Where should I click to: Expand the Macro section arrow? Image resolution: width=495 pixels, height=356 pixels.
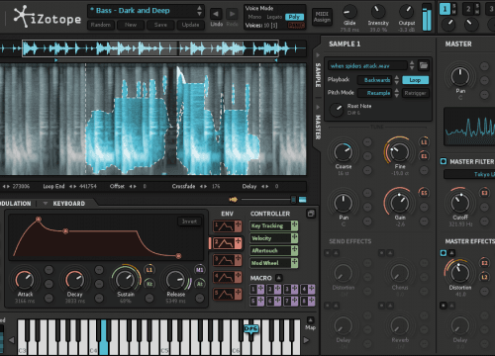278,278
